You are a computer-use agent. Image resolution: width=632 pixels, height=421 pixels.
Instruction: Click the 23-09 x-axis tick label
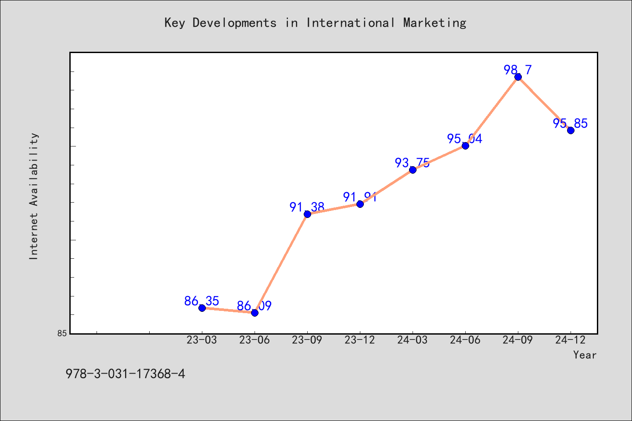pos(307,340)
